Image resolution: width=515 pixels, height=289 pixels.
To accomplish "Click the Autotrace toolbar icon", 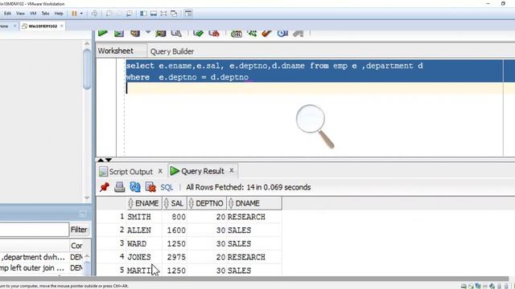I will [161, 33].
